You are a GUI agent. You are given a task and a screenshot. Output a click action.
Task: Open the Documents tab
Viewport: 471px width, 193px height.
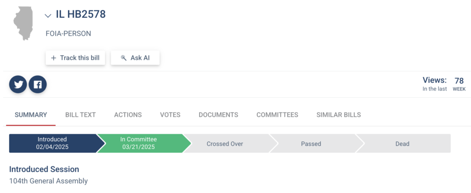pyautogui.click(x=218, y=115)
